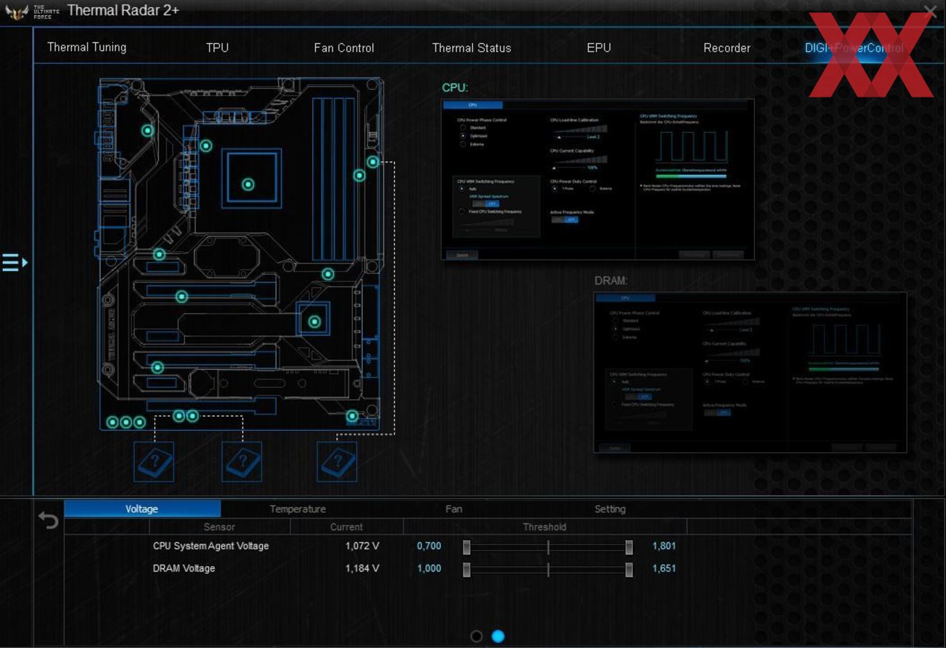
Task: Open the CPU power control preview thumbnail
Action: 598,179
